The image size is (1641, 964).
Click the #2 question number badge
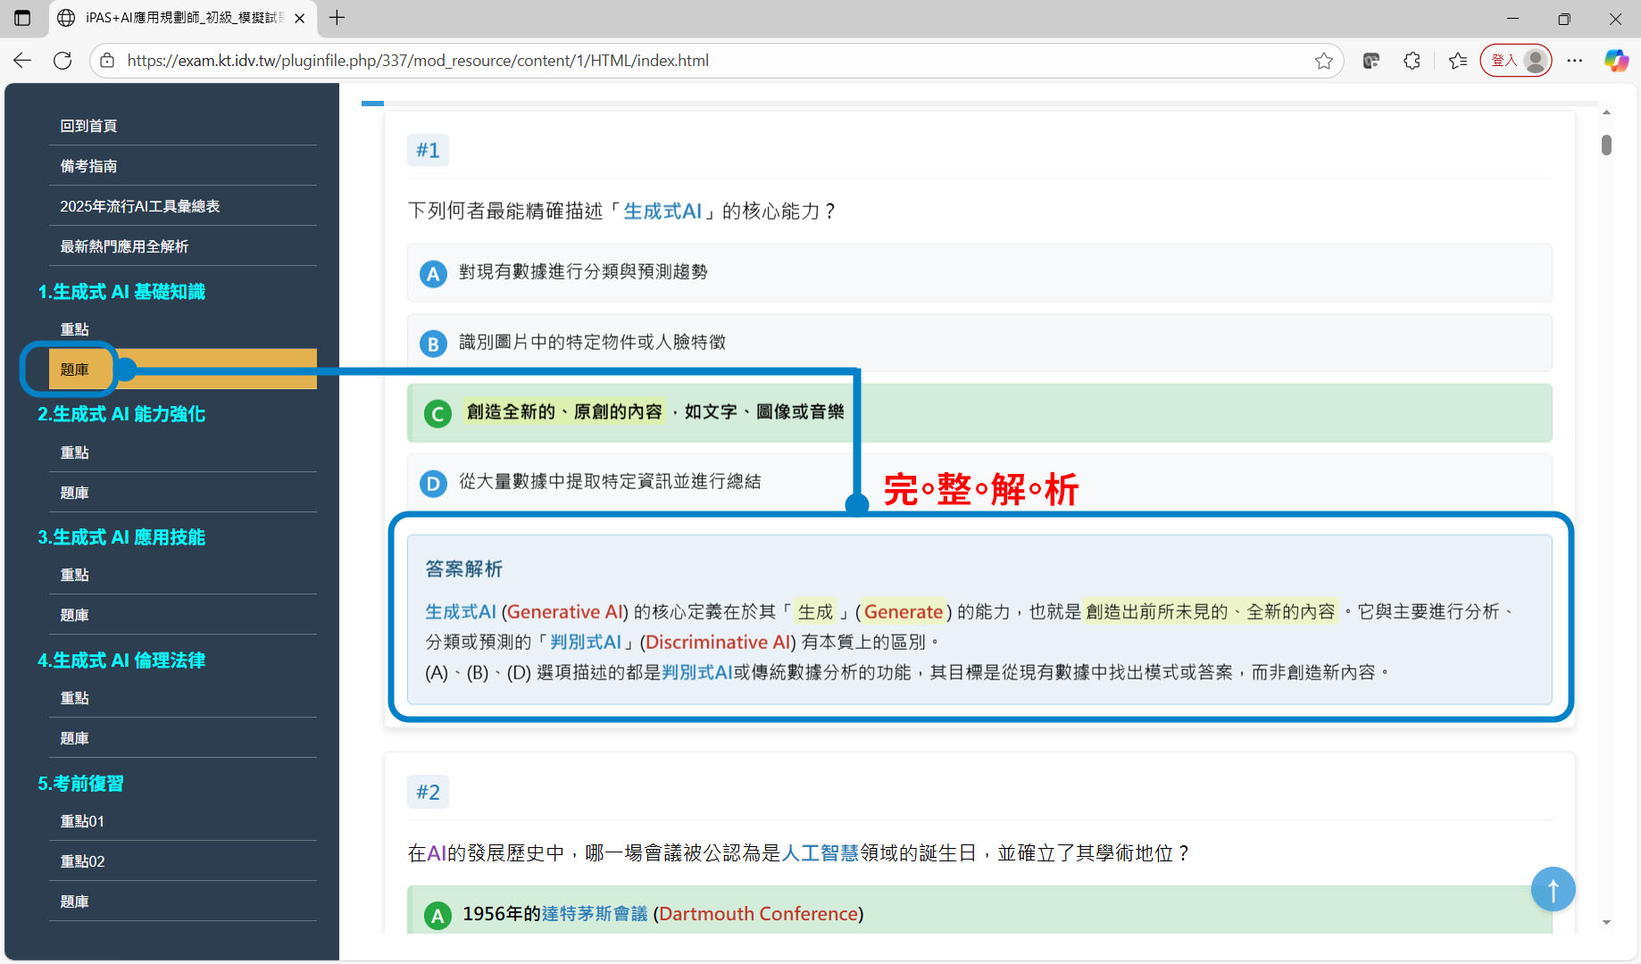tap(428, 792)
